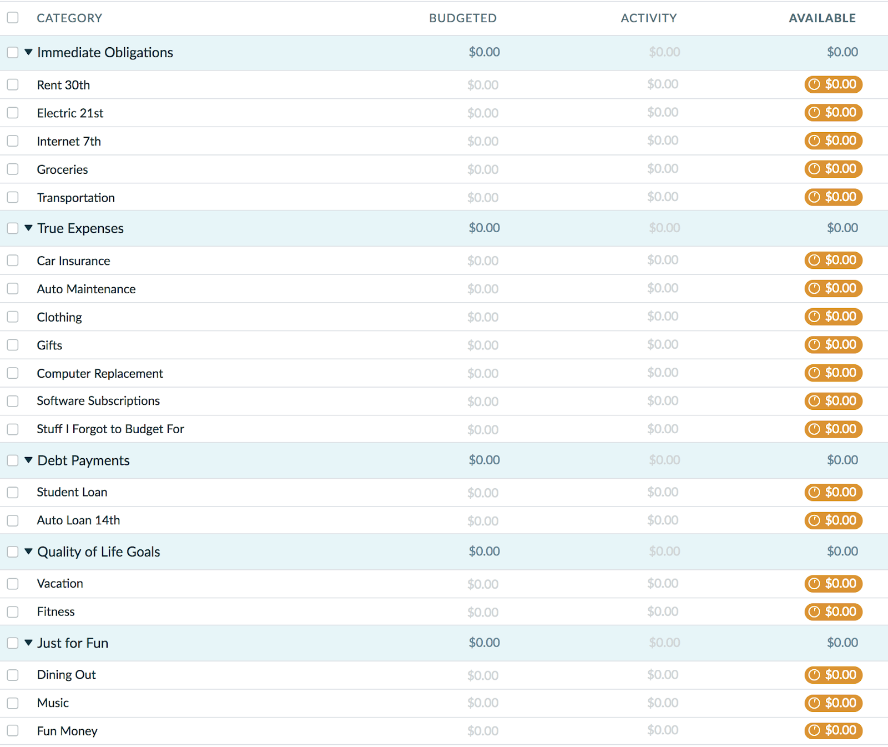Click the Vacation available clock pill
This screenshot has height=747, width=888.
833,584
